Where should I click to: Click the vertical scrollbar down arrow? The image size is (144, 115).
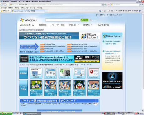coord(143,110)
